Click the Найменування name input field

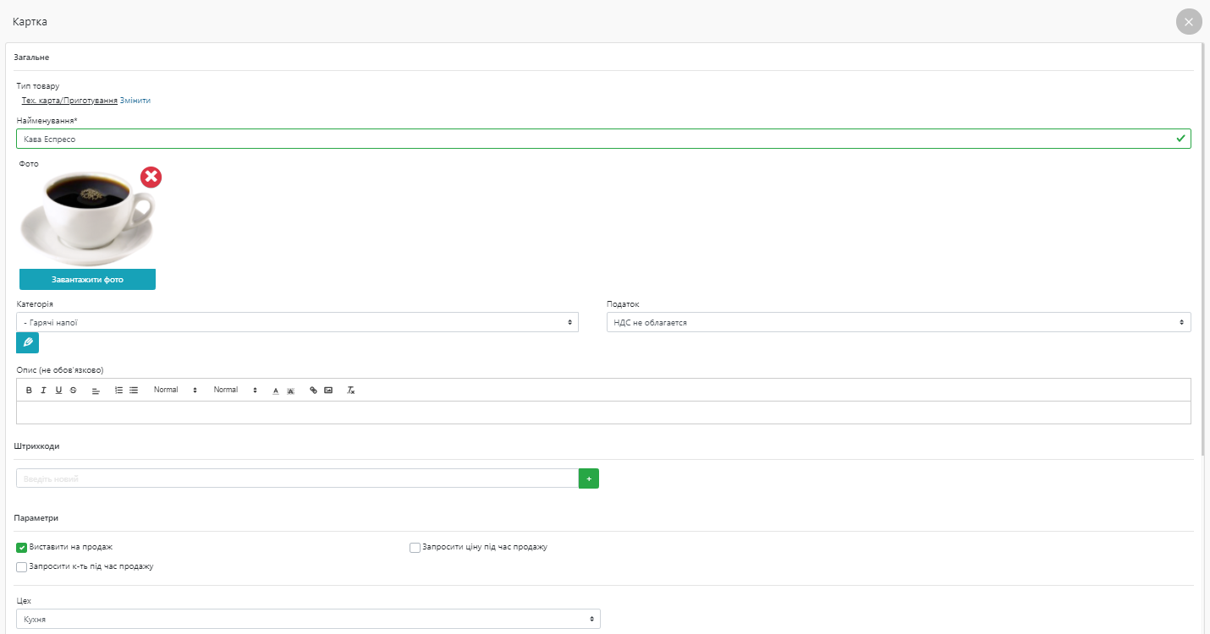[592, 139]
